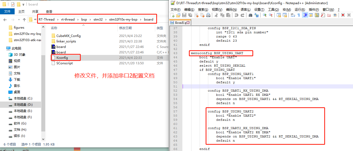Image resolution: width=353 pixels, height=151 pixels.
Task: Expand the arrow after stm32 in address bar
Action: point(106,20)
